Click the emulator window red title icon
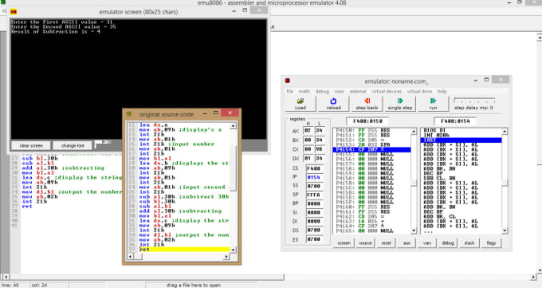The width and height of the screenshot is (542, 288). pyautogui.click(x=287, y=81)
